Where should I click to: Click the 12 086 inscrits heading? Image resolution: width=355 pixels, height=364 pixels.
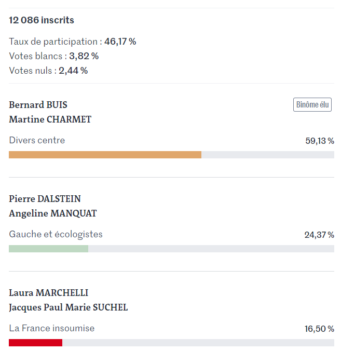coord(42,20)
